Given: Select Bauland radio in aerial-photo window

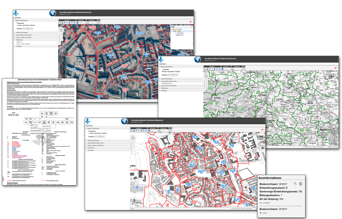Looking at the screenshot, I should (17, 23).
